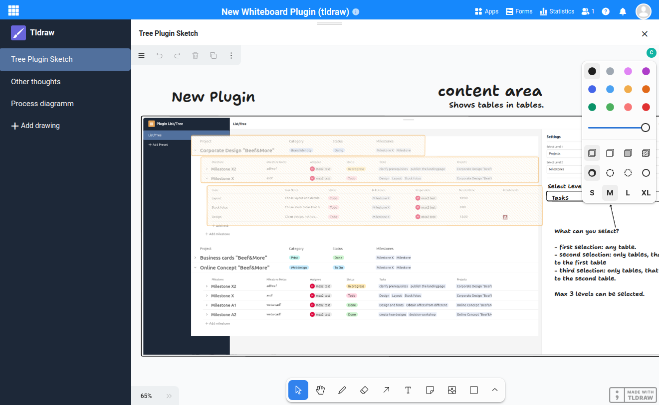Select the orange color swatch
This screenshot has width=659, height=405.
[x=646, y=89]
